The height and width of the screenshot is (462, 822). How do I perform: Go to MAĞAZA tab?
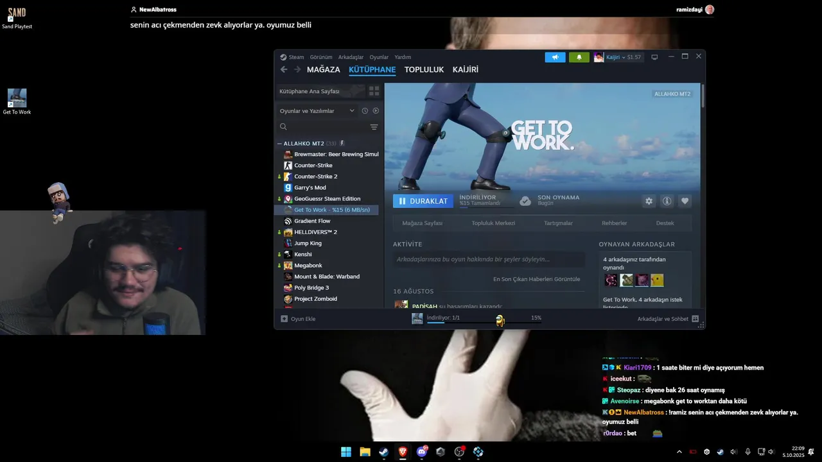tap(324, 69)
